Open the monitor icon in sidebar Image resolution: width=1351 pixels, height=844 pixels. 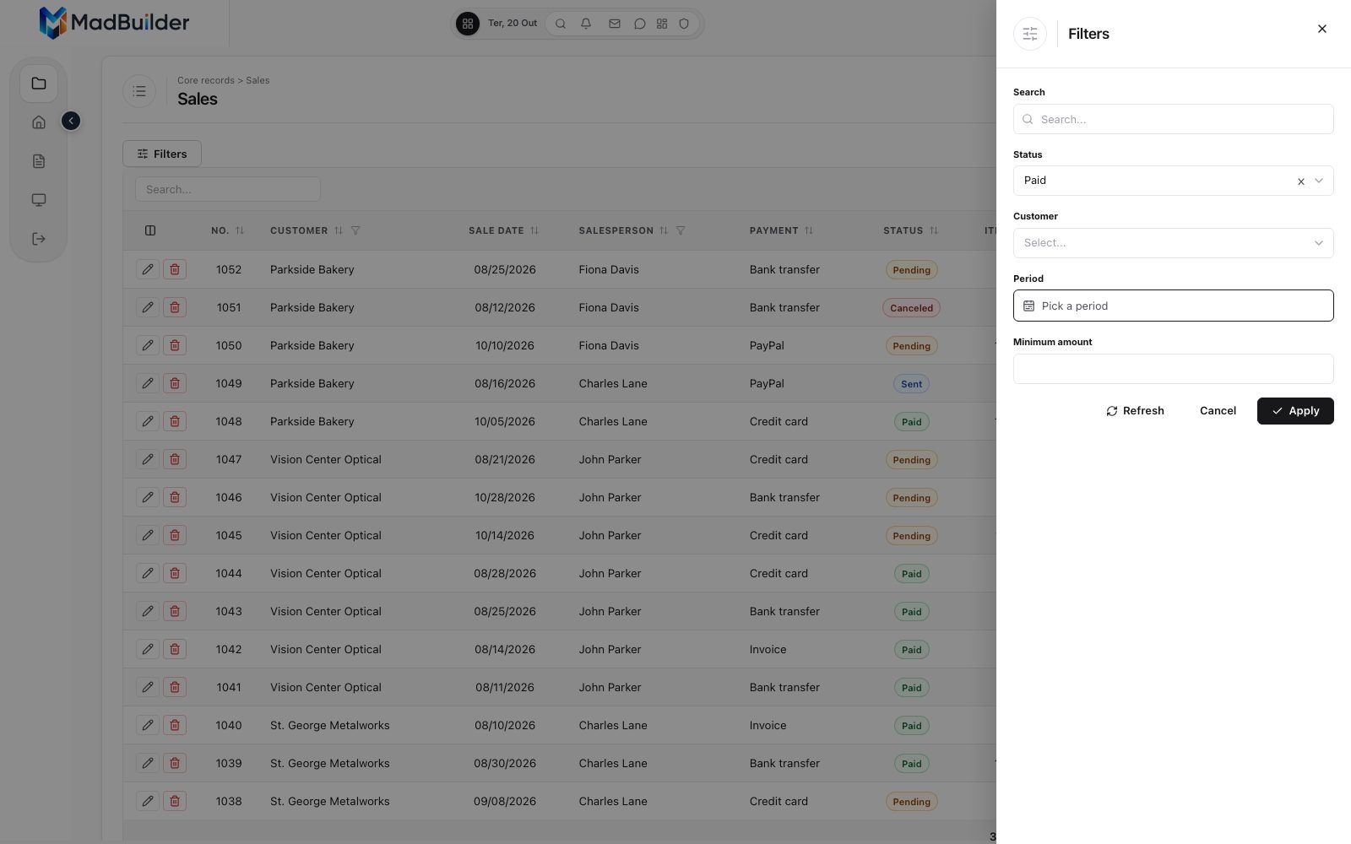tap(39, 200)
